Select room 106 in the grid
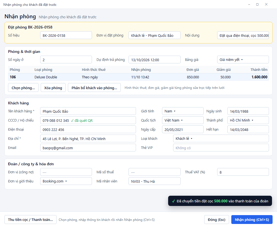Screen dimensions: 277x227 point(13,77)
